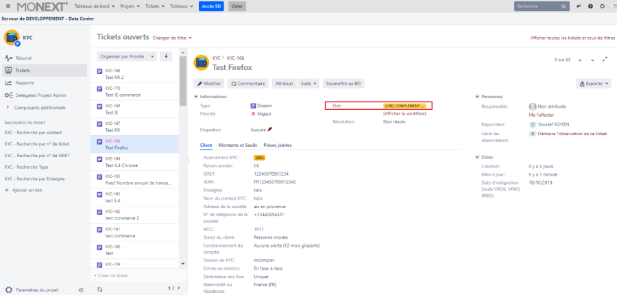Refresh the ticket list
617x295 pixels.
tap(99, 290)
